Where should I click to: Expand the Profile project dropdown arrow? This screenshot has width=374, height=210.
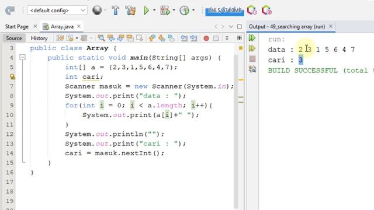[x=193, y=10]
